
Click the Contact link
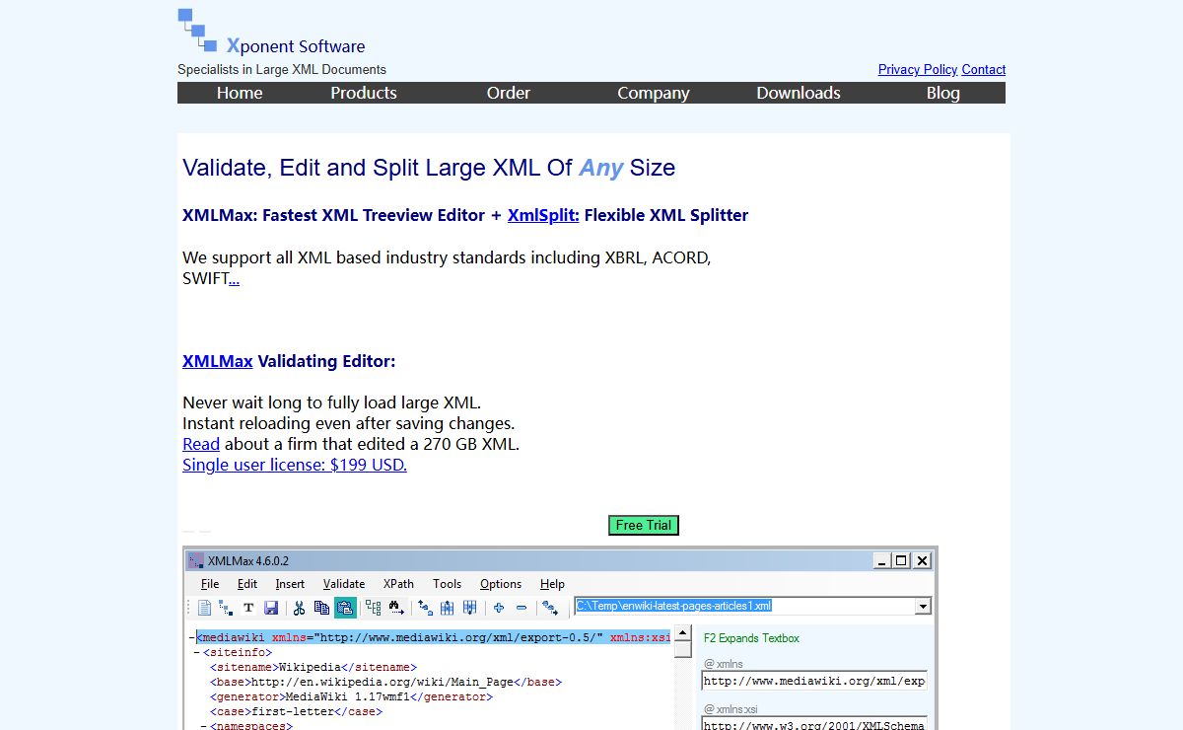click(984, 69)
